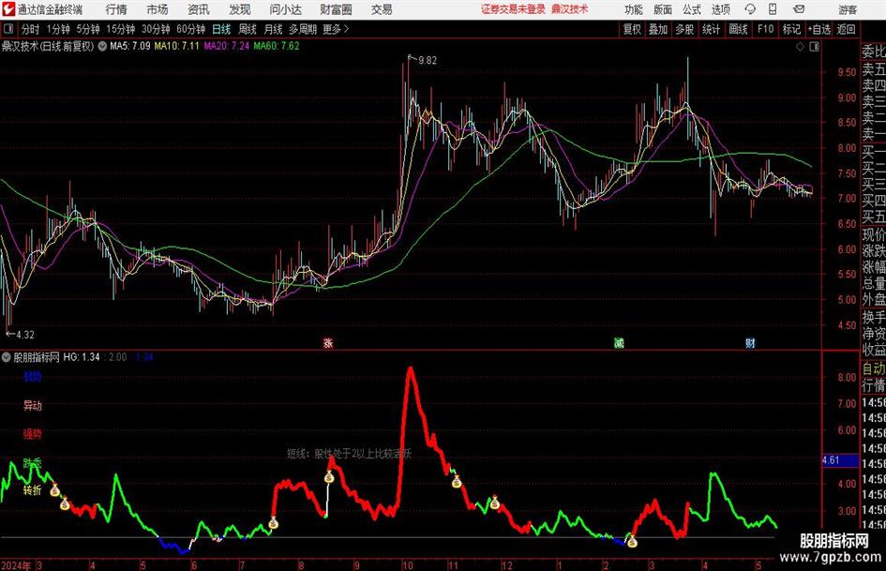886x571 pixels.
Task: Click the 叠加 overlay button
Action: coord(658,29)
